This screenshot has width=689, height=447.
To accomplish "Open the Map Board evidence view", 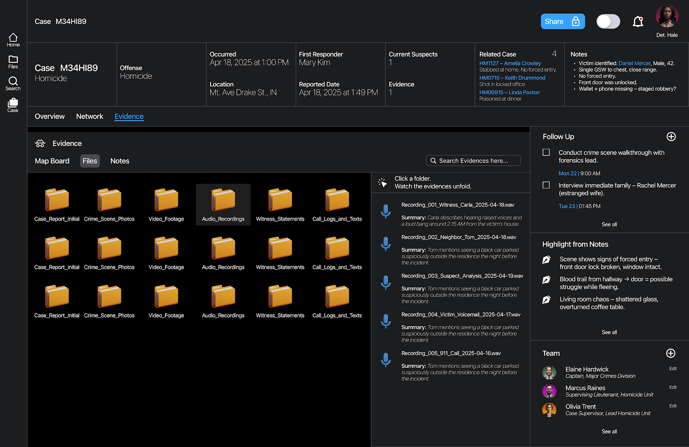I will pos(52,161).
